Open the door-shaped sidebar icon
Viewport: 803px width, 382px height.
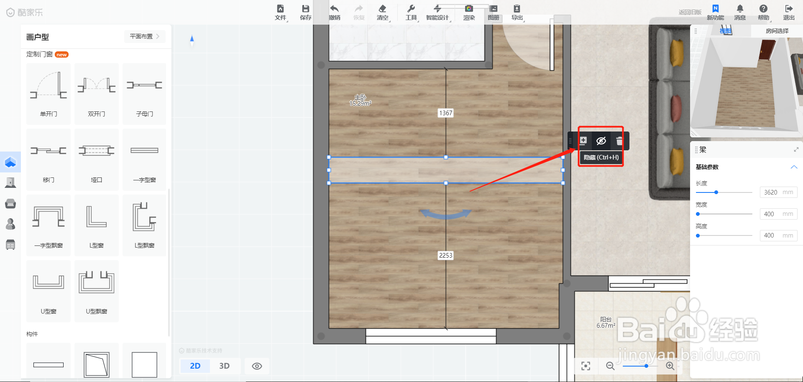[10, 182]
